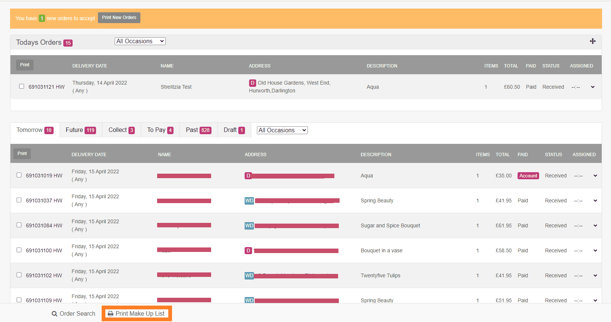This screenshot has width=611, height=322.
Task: Expand order 691031084 row chevron
Action: point(595,225)
